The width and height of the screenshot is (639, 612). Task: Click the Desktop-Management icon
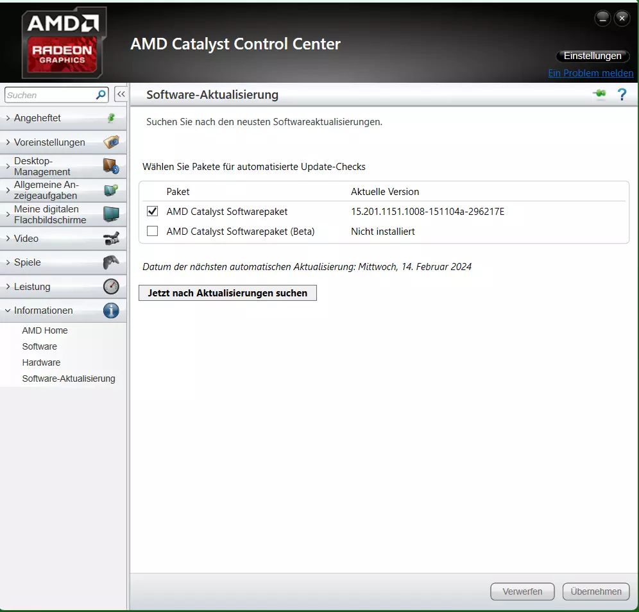[111, 166]
